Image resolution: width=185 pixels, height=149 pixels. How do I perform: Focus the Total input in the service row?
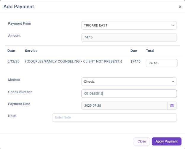(162, 63)
